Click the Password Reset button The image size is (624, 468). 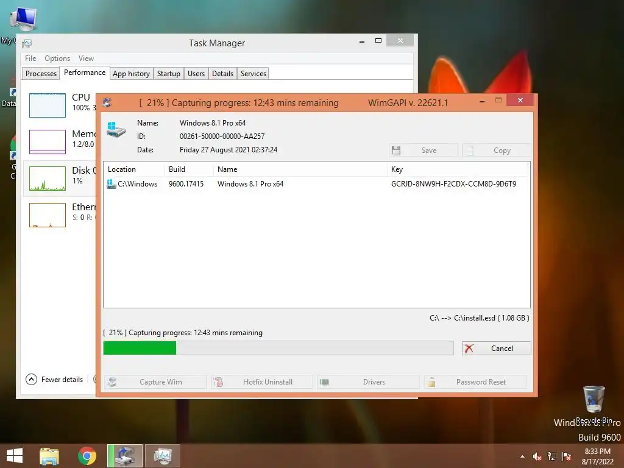tap(475, 382)
